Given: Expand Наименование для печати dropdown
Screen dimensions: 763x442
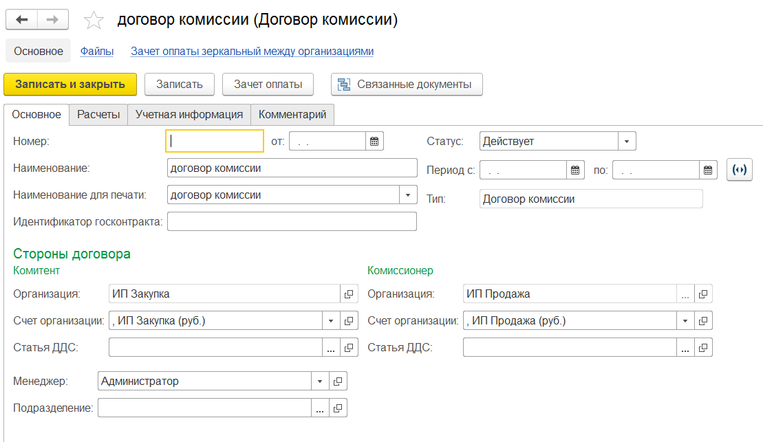Looking at the screenshot, I should tap(409, 195).
